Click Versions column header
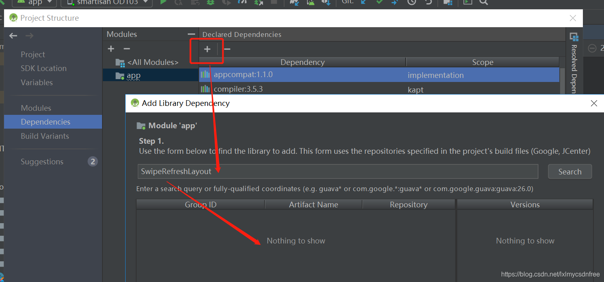 click(x=525, y=205)
